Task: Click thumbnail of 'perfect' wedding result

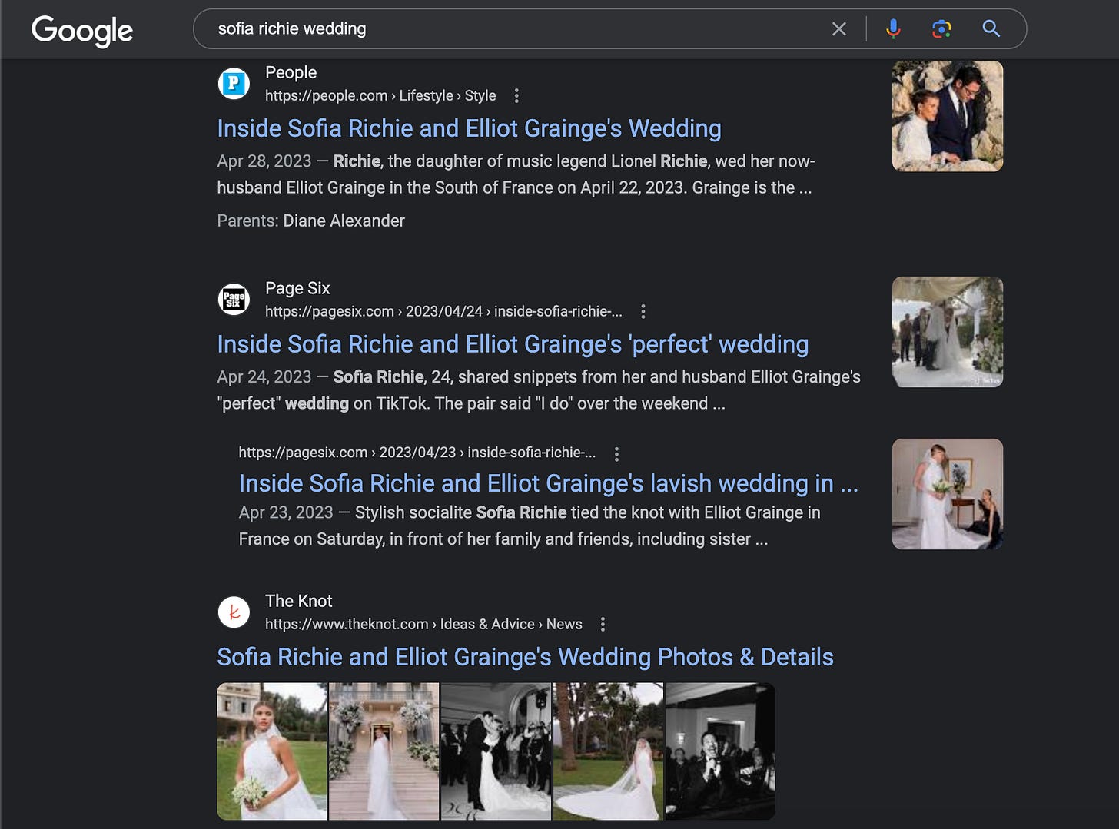Action: click(x=948, y=332)
